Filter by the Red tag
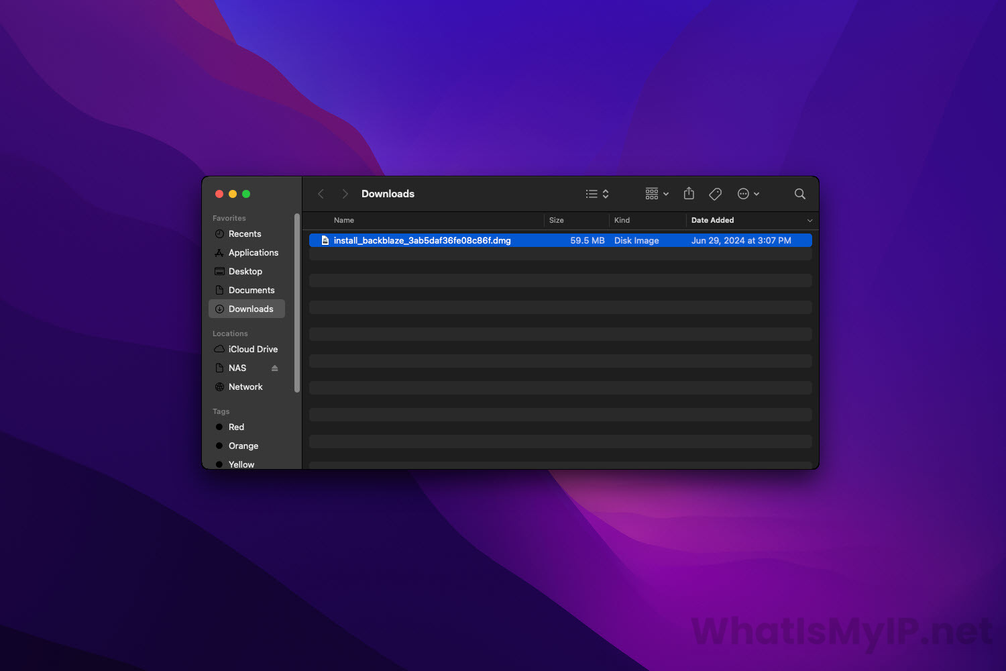The width and height of the screenshot is (1006, 671). (x=236, y=427)
